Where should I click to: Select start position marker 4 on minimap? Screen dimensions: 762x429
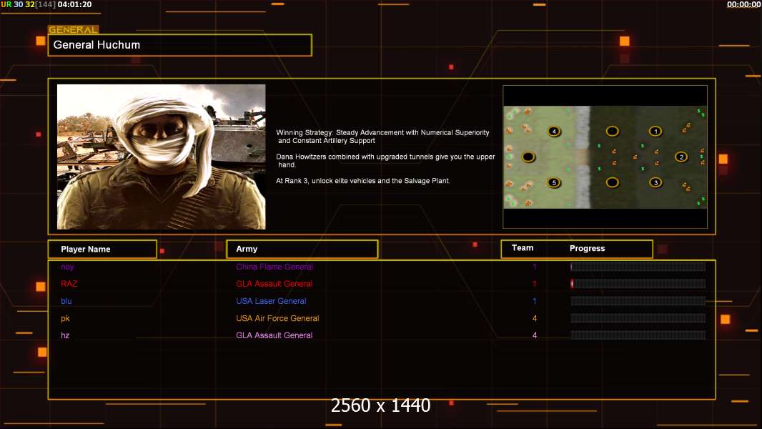point(553,131)
